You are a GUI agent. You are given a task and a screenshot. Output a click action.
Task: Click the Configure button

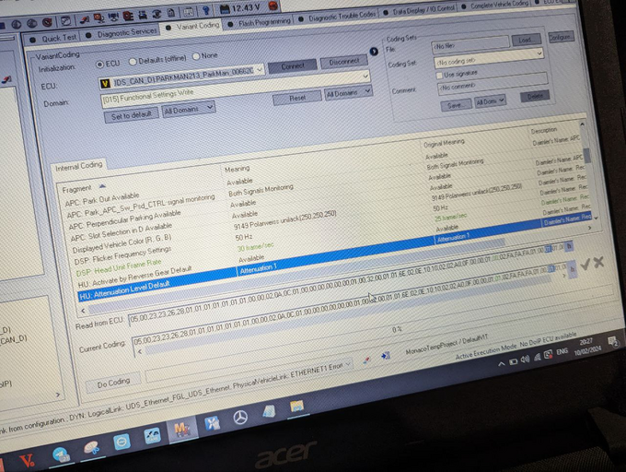click(561, 37)
